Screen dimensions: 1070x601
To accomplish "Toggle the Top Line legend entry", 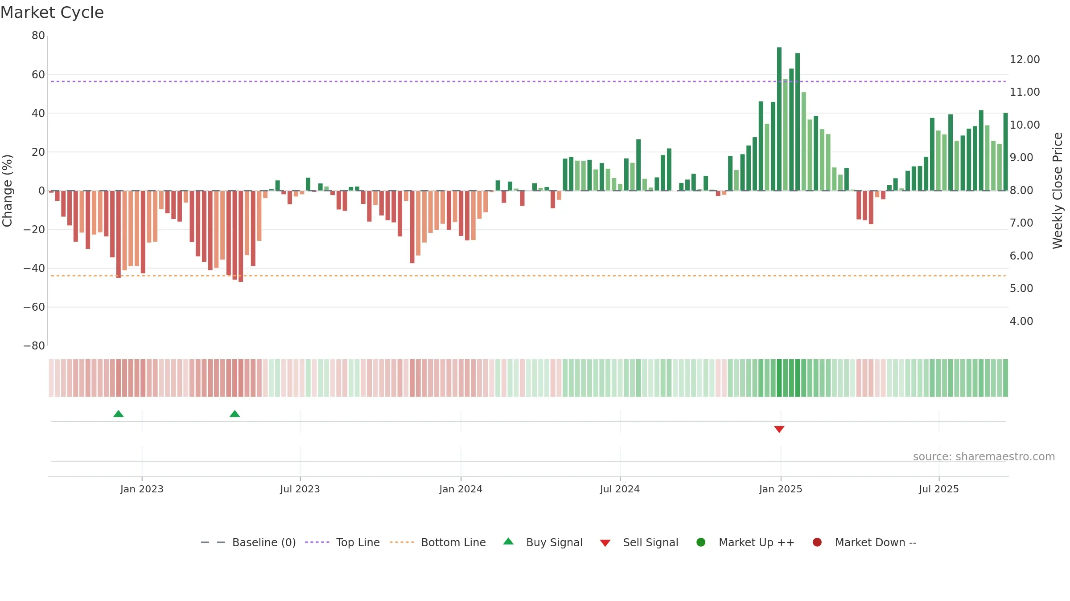I will 342,542.
